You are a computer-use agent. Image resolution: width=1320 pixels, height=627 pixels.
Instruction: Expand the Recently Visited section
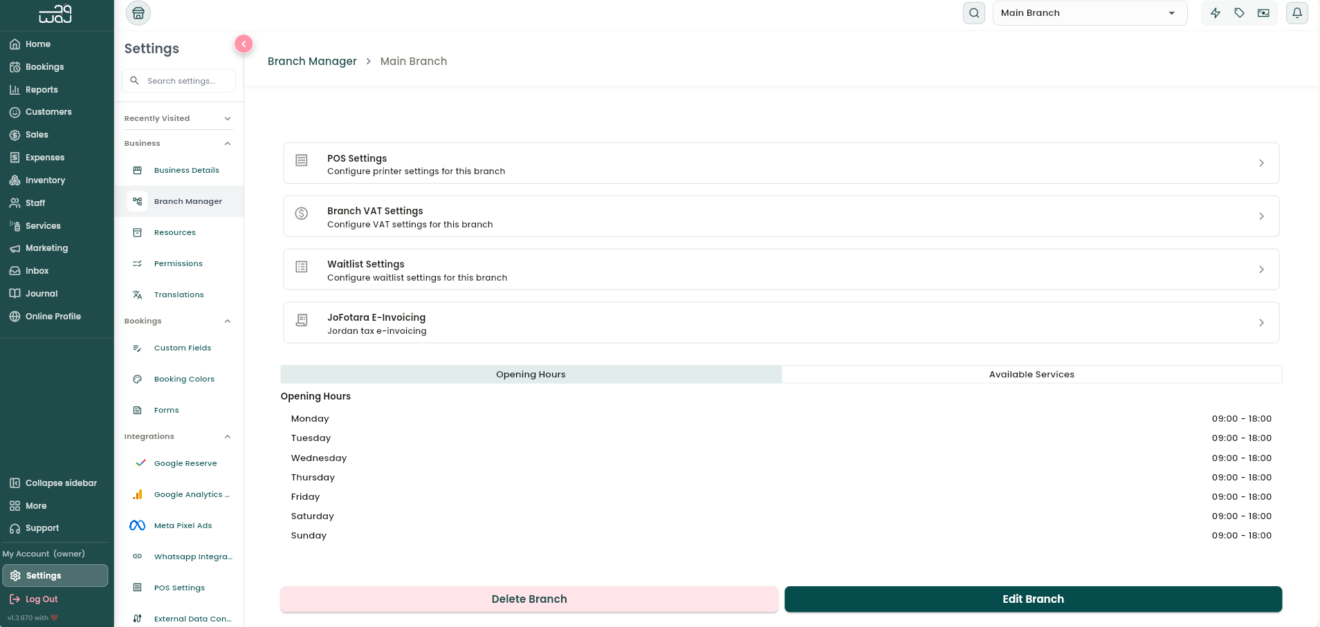pos(178,118)
